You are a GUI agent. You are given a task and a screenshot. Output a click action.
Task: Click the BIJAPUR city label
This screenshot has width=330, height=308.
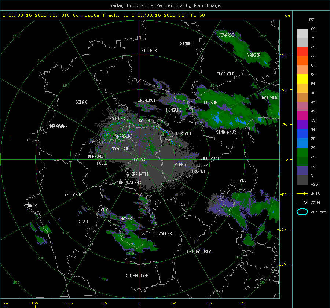pyautogui.click(x=149, y=51)
